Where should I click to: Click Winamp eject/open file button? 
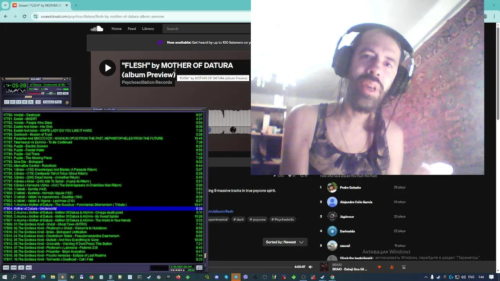click(x=38, y=102)
